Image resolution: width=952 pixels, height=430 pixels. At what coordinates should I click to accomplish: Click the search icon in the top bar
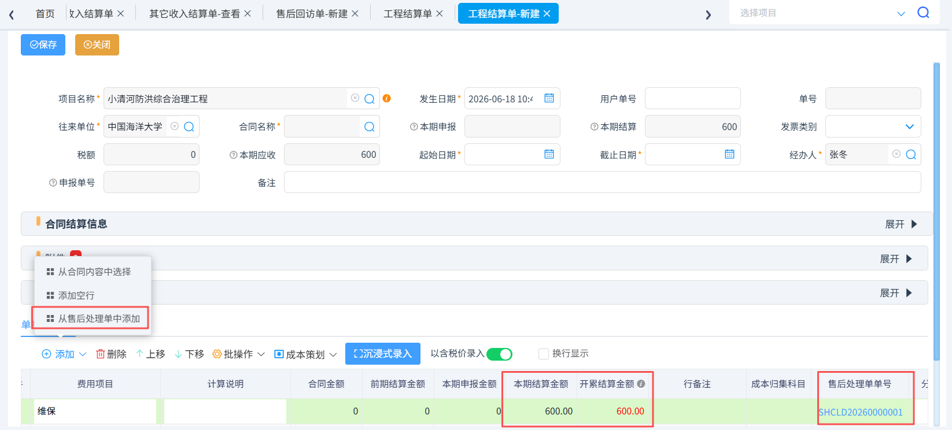[923, 13]
